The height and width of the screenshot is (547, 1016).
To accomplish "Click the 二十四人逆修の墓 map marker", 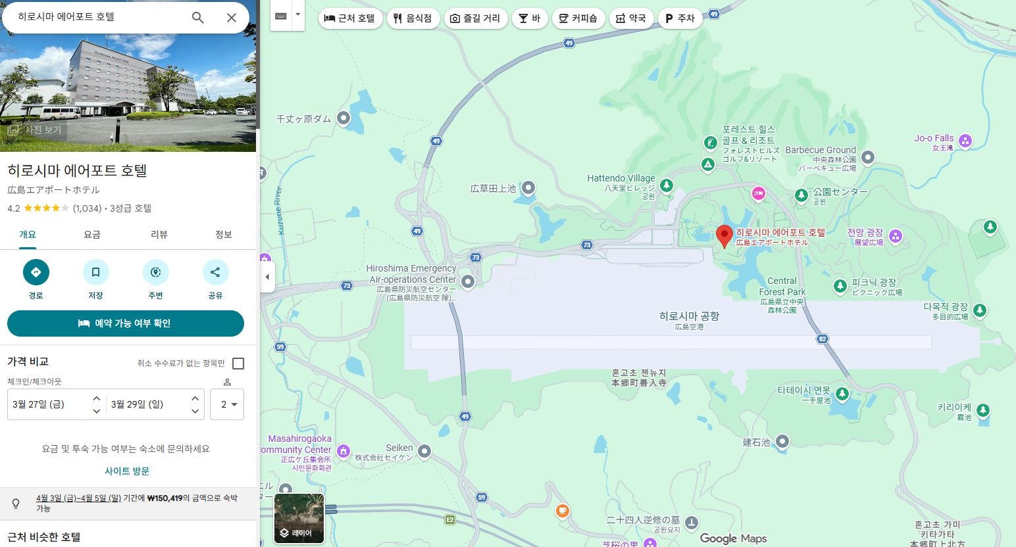I will tap(692, 523).
